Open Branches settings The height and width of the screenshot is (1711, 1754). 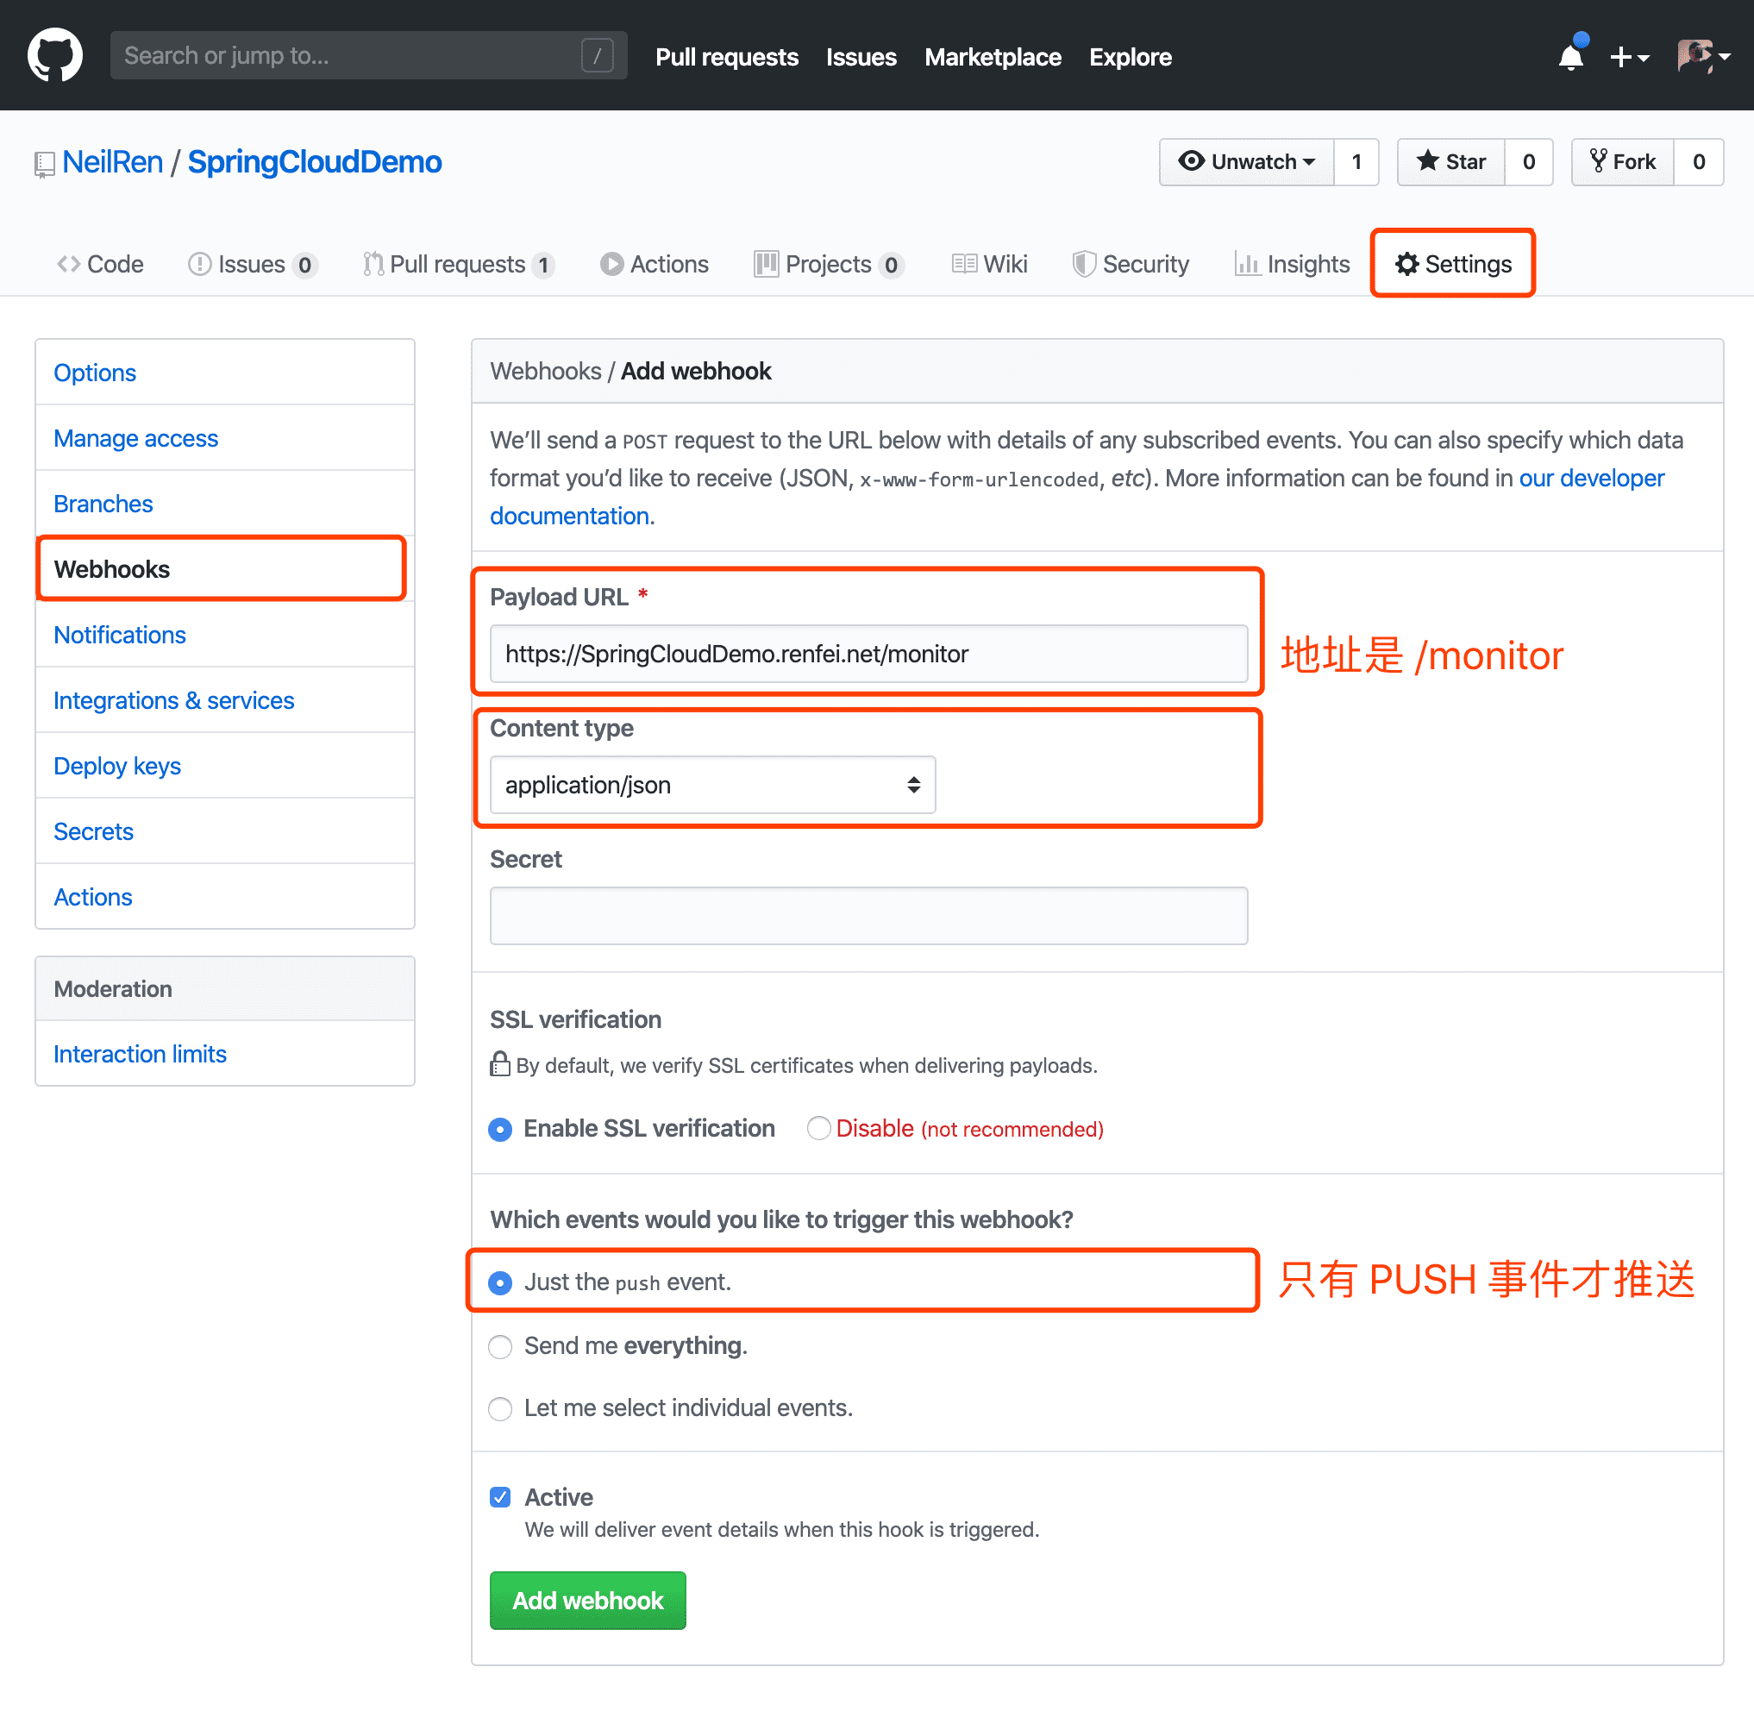[225, 504]
